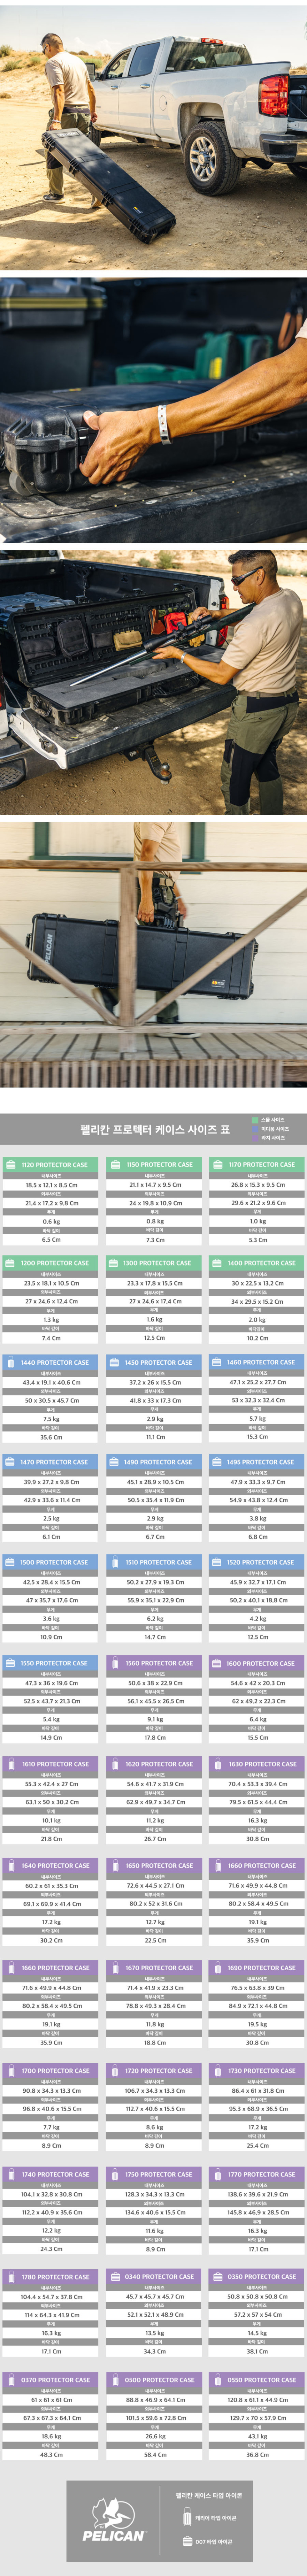Screen dimensions: 307x2576
Task: Open the photo of man pulling case by truck
Action: pos(153,134)
